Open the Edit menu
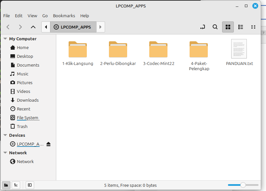The height and width of the screenshot is (191, 266). click(x=19, y=16)
